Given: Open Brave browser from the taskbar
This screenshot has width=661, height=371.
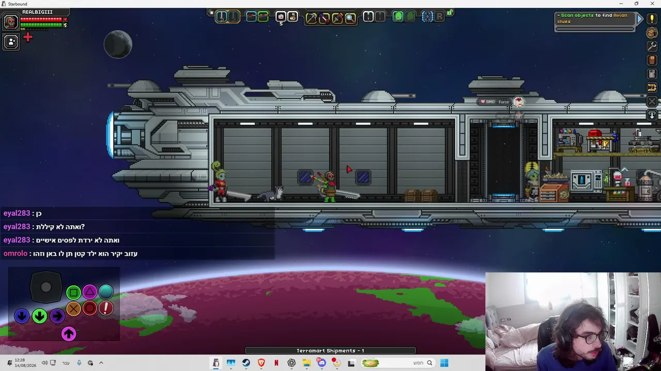Looking at the screenshot, I should (x=261, y=363).
